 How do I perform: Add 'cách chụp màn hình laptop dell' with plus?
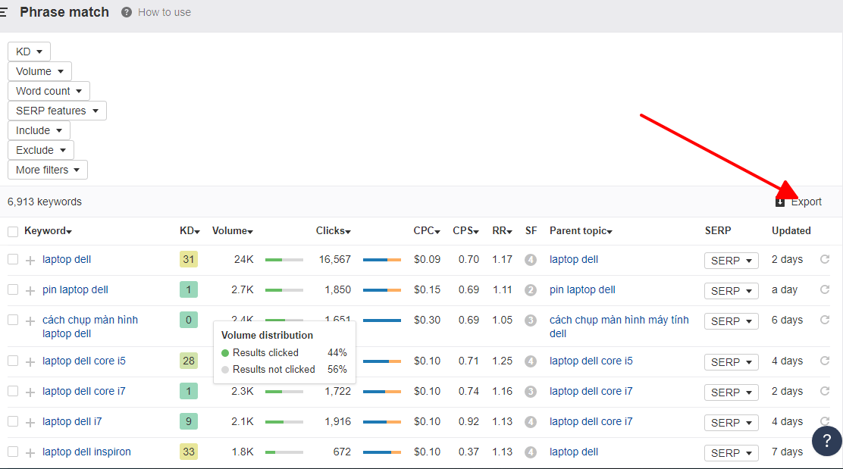click(30, 321)
